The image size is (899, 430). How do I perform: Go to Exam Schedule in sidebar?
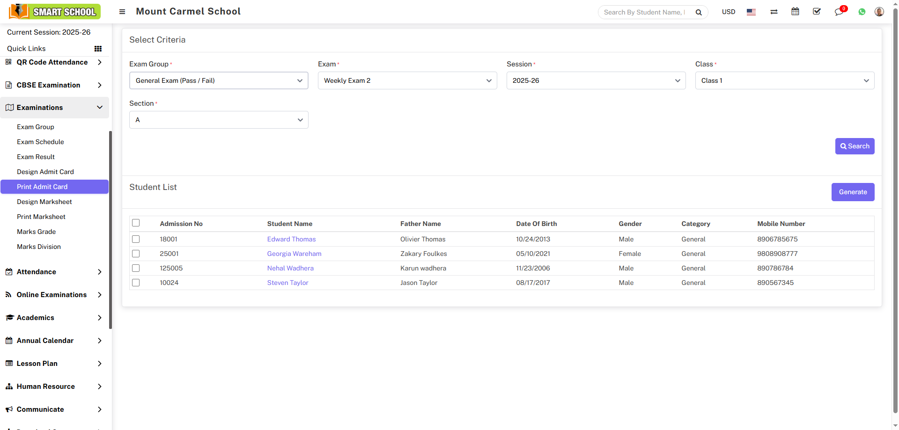tap(40, 142)
